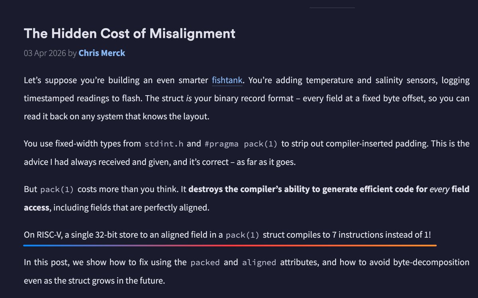
Task: Open the fishtank hyperlink
Action: click(227, 80)
